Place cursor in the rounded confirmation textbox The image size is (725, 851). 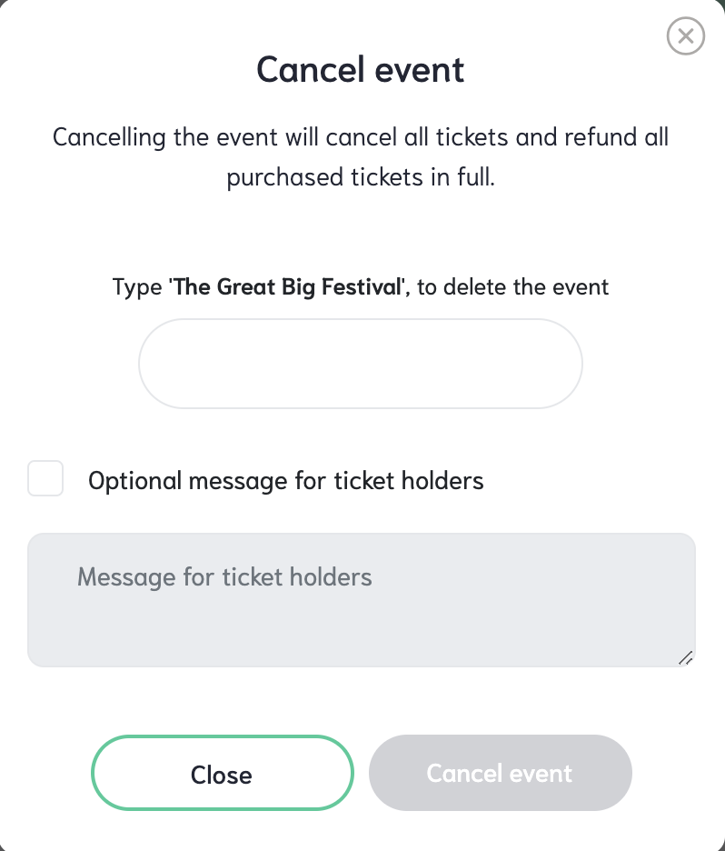click(361, 363)
